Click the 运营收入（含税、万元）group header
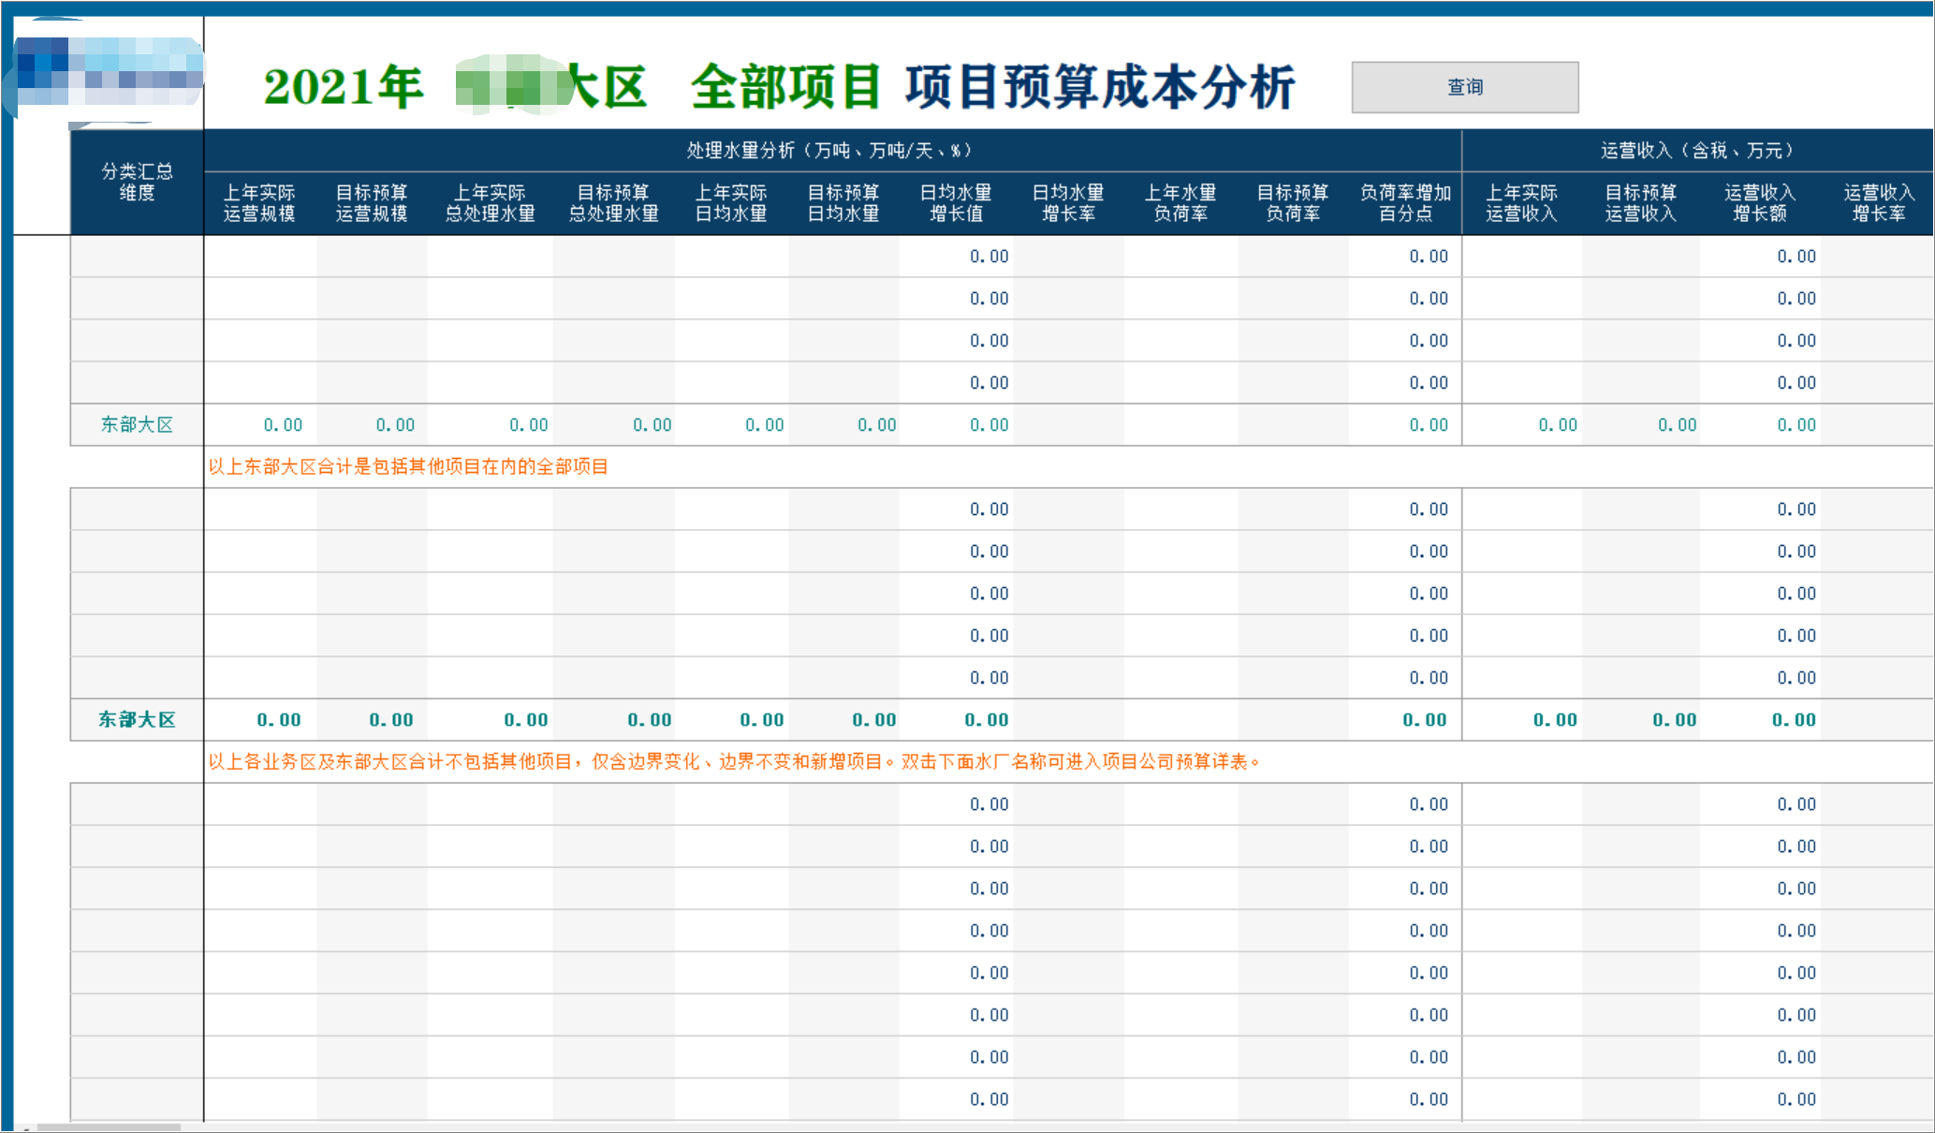Screen dimensions: 1935x1133 [x=1697, y=151]
